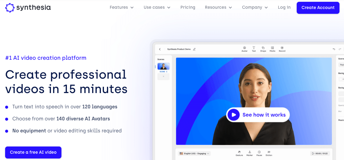Click the back arrow in demo editor
The width and height of the screenshot is (344, 160).
pyautogui.click(x=160, y=49)
